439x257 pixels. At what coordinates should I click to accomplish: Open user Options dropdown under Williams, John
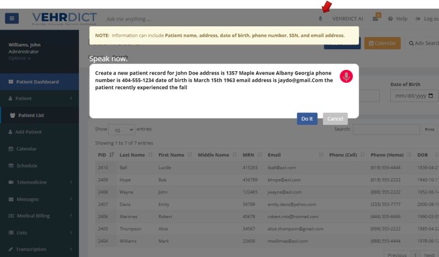[x=19, y=58]
